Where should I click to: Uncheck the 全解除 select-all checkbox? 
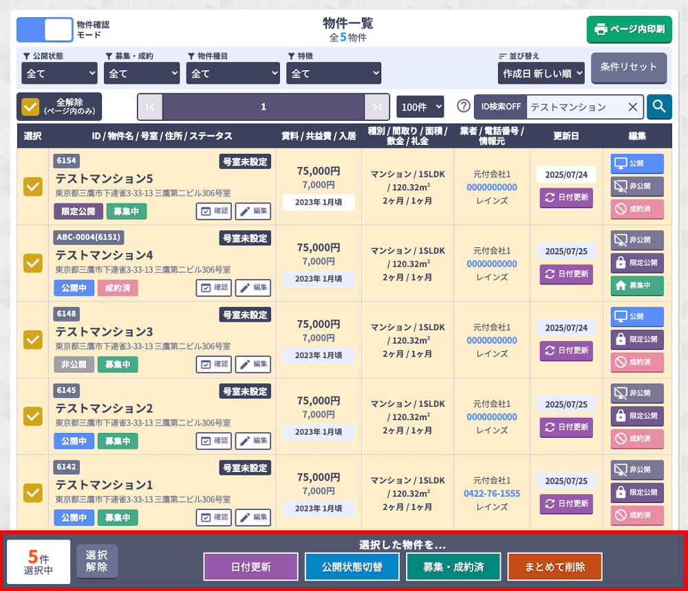click(x=30, y=107)
